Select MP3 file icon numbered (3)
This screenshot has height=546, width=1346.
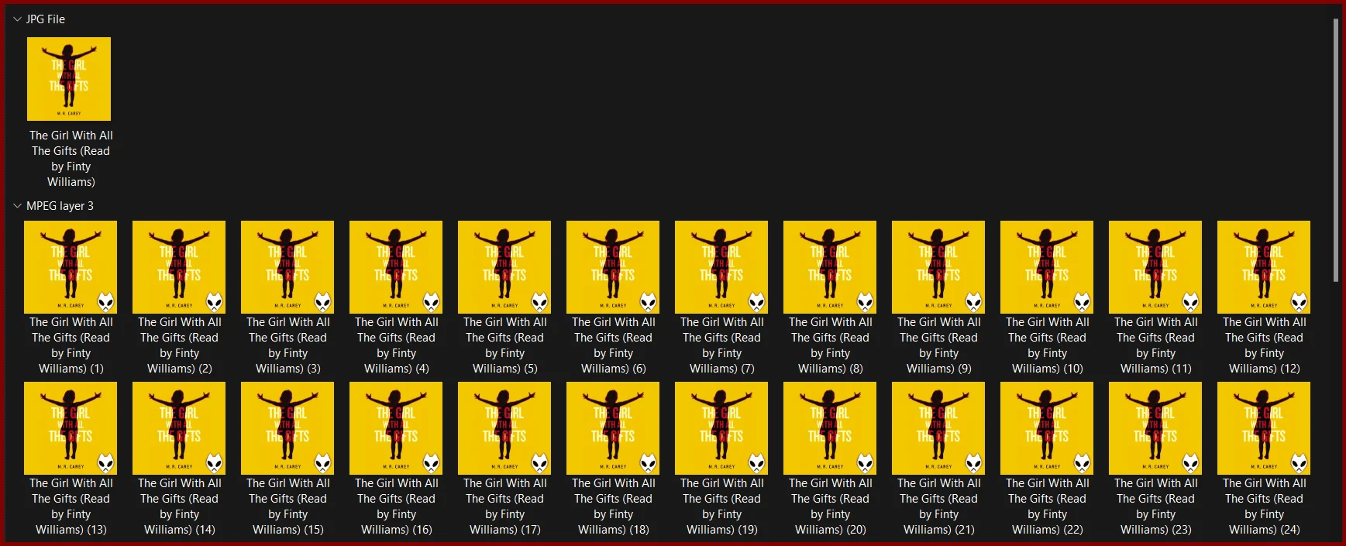[287, 267]
